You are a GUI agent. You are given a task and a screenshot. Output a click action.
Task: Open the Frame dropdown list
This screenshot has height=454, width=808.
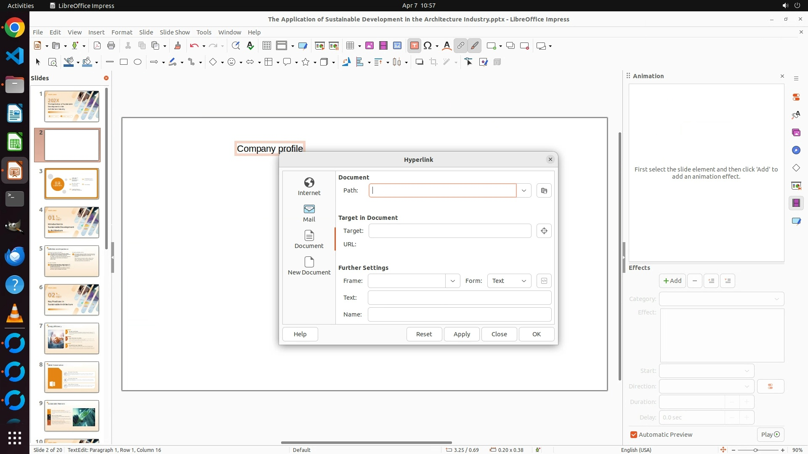pos(452,281)
